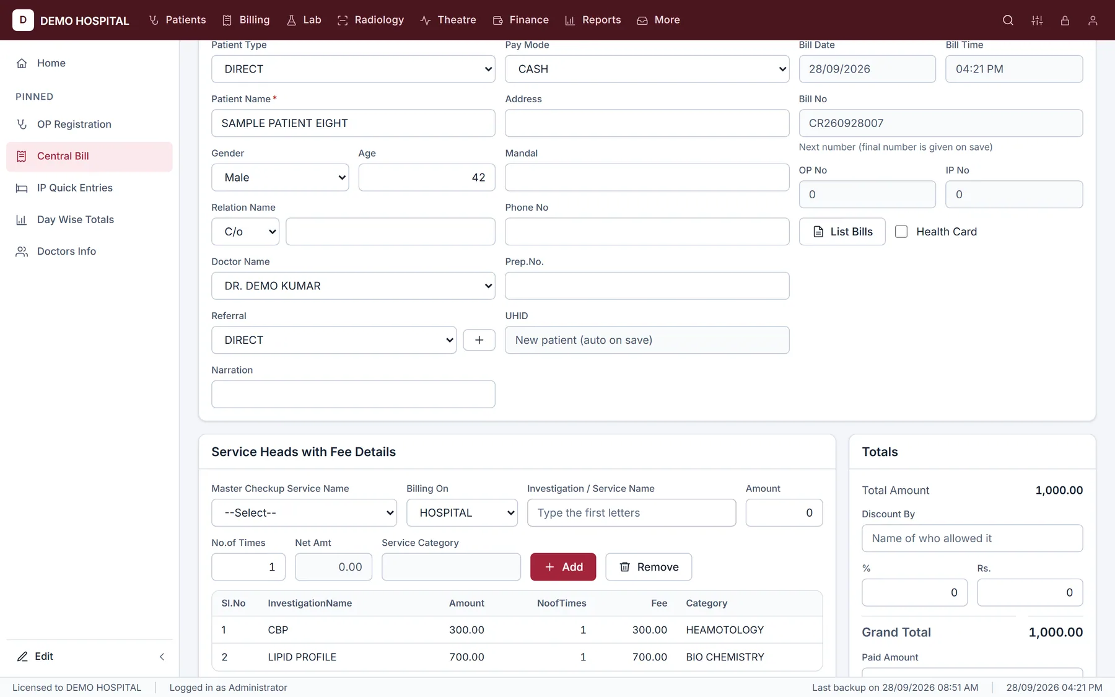Collapse the sidebar with the chevron

162,657
